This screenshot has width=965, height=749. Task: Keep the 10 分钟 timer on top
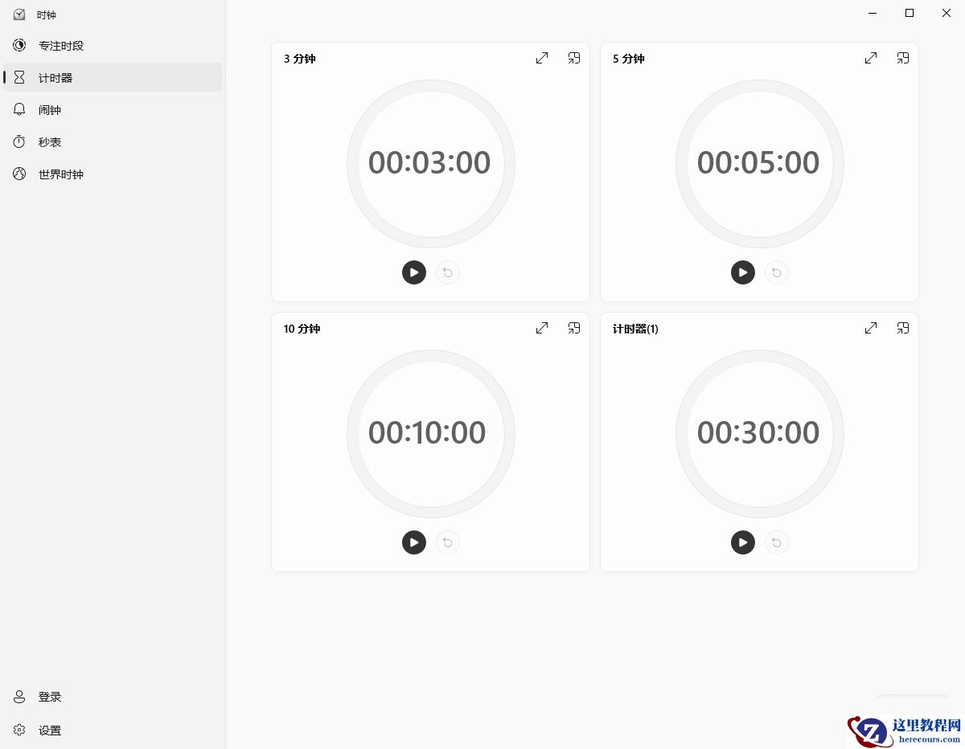pyautogui.click(x=574, y=328)
